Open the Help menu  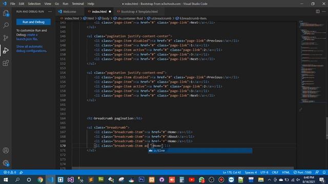91,4
